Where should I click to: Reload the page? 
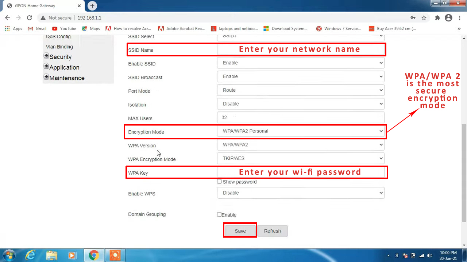[29, 17]
